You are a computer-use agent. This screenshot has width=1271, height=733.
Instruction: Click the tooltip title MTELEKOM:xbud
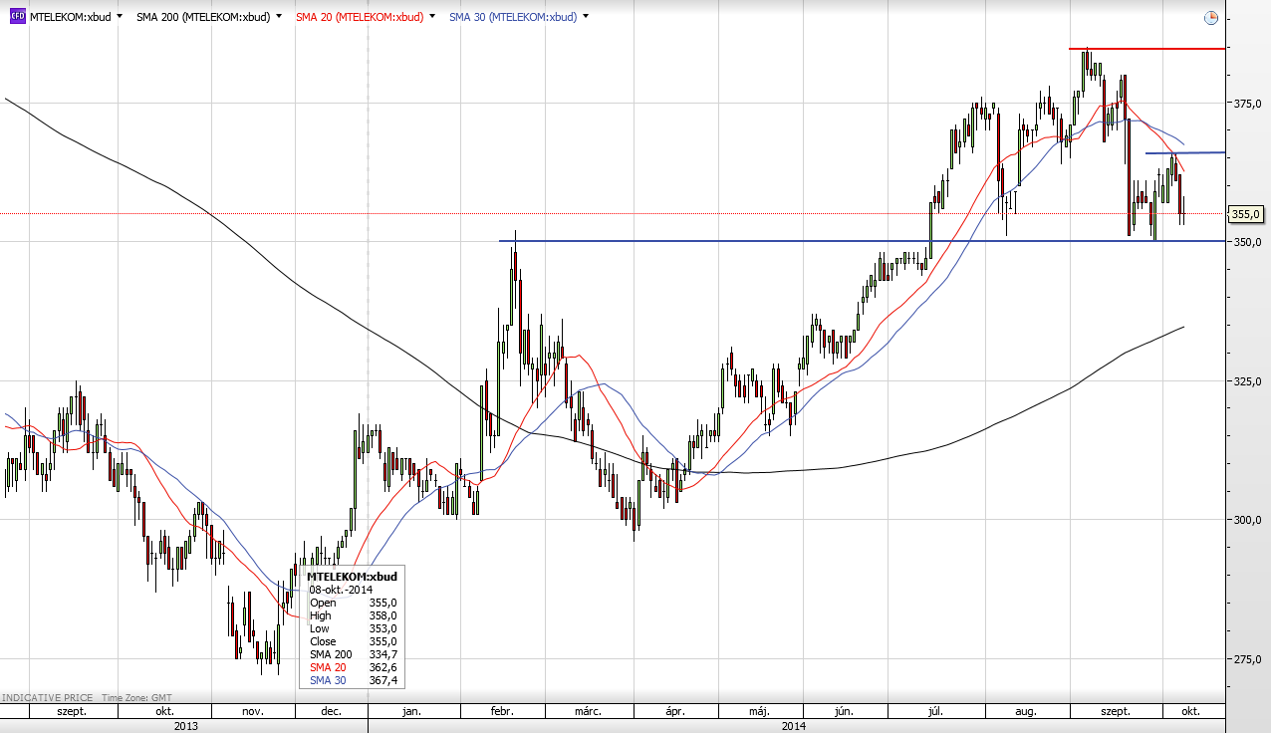tap(353, 577)
